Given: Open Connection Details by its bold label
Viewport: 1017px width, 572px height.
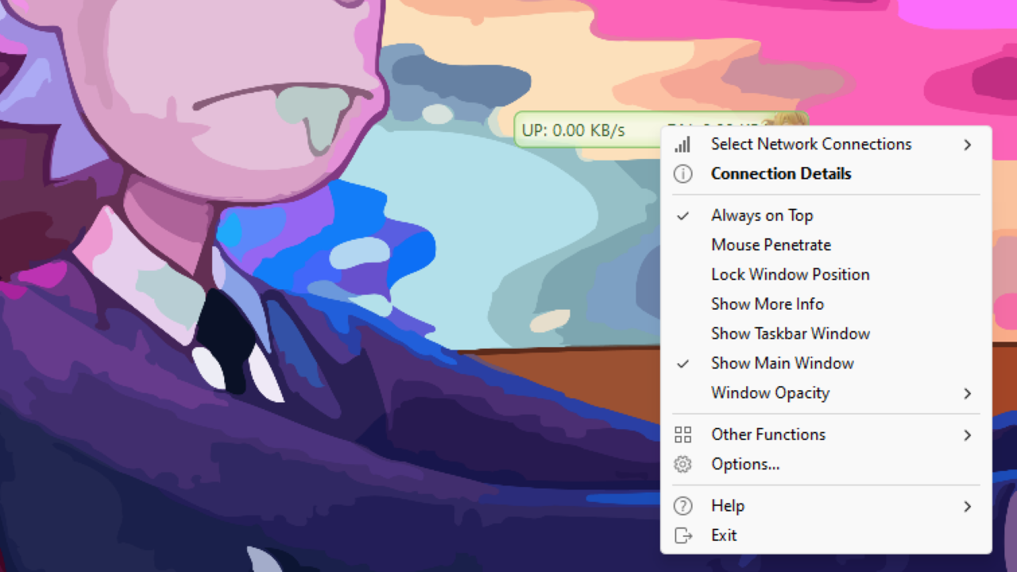Looking at the screenshot, I should coord(780,174).
